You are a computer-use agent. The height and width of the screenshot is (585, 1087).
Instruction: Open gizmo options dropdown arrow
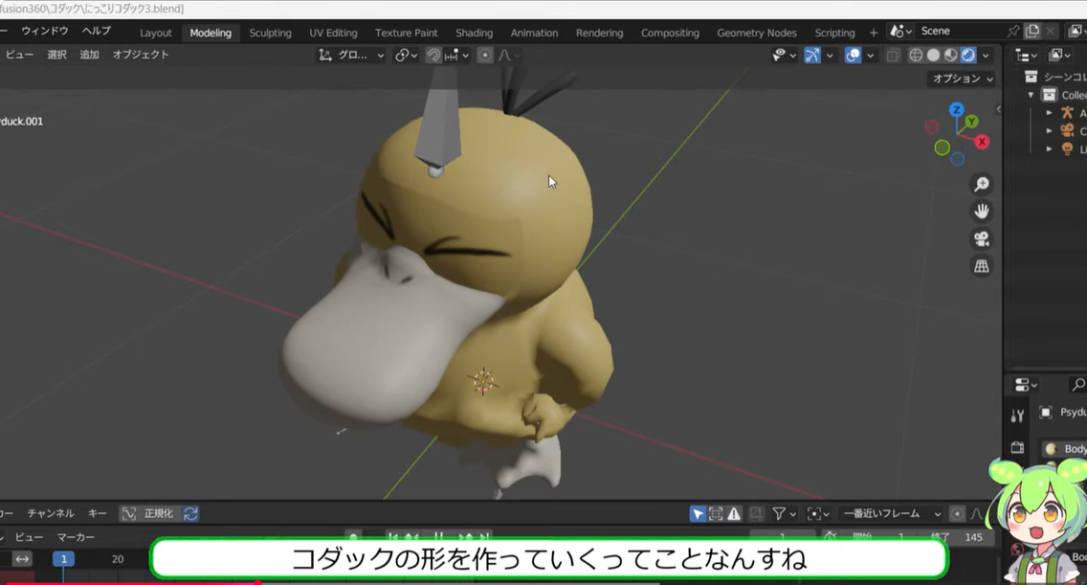pyautogui.click(x=830, y=55)
